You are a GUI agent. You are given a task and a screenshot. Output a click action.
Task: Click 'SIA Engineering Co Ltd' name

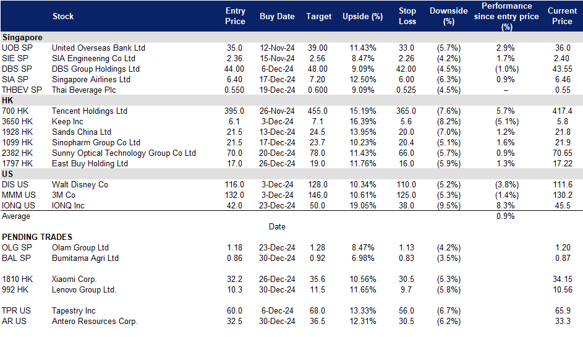coord(94,58)
